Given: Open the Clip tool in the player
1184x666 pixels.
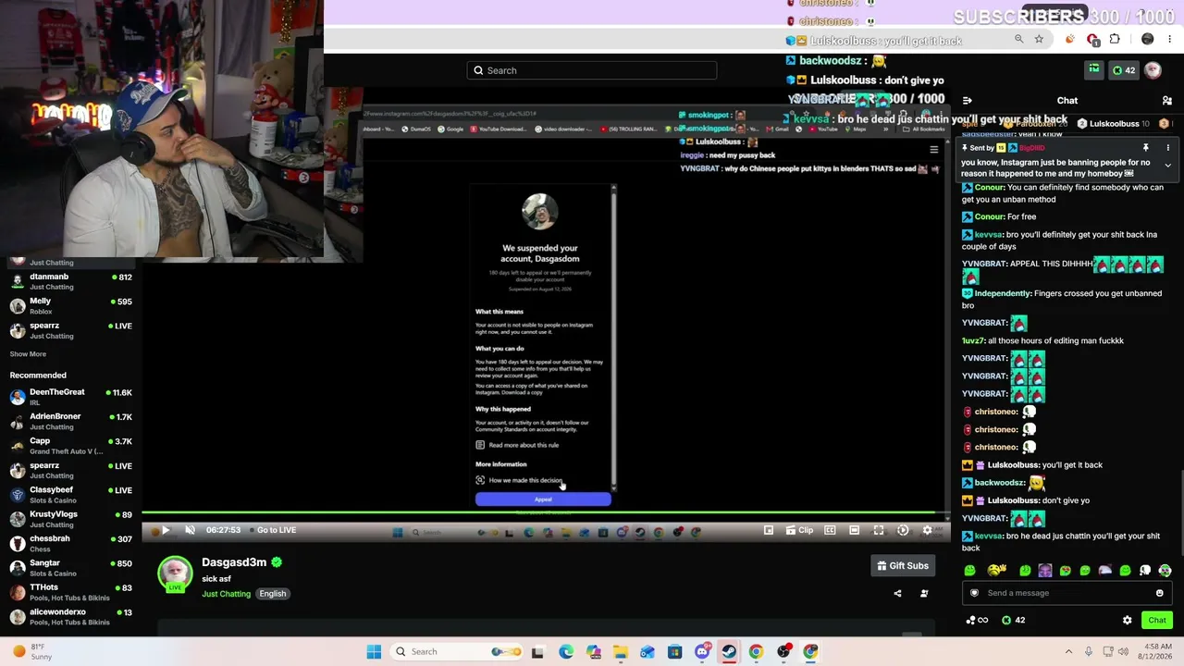Looking at the screenshot, I should [x=798, y=530].
